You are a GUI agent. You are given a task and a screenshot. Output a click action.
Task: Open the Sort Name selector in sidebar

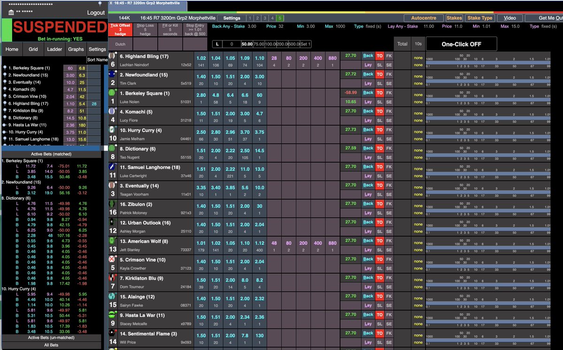pos(97,60)
